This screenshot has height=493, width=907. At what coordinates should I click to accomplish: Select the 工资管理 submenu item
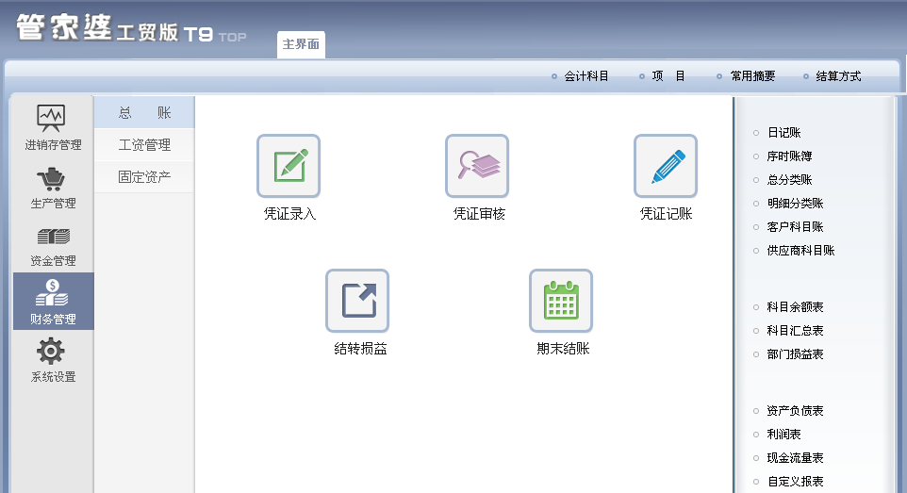(144, 144)
